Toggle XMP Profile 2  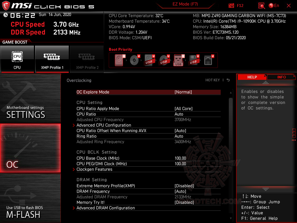(87, 59)
